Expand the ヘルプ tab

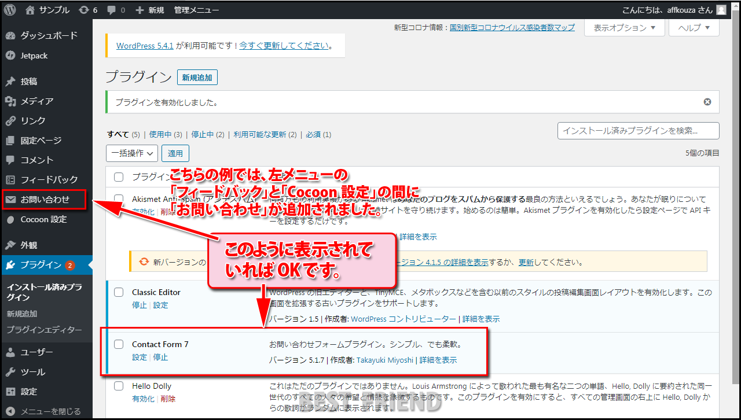coord(694,27)
